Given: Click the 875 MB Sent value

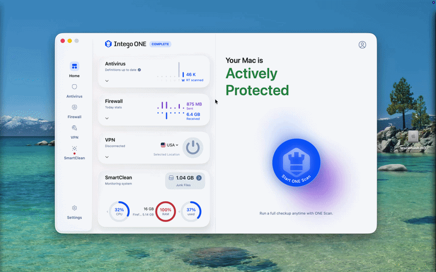Looking at the screenshot, I should [x=194, y=106].
